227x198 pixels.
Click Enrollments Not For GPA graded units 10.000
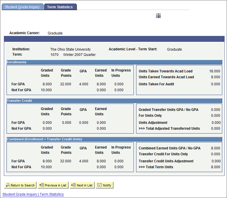pyautogui.click(x=46, y=90)
